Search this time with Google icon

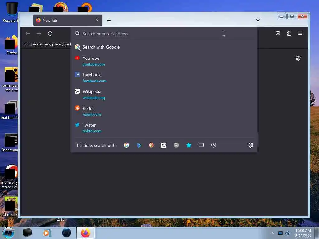click(126, 145)
